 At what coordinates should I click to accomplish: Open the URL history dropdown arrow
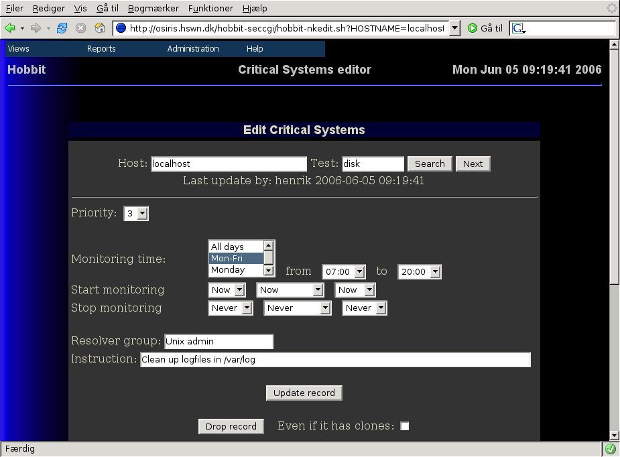tap(455, 28)
